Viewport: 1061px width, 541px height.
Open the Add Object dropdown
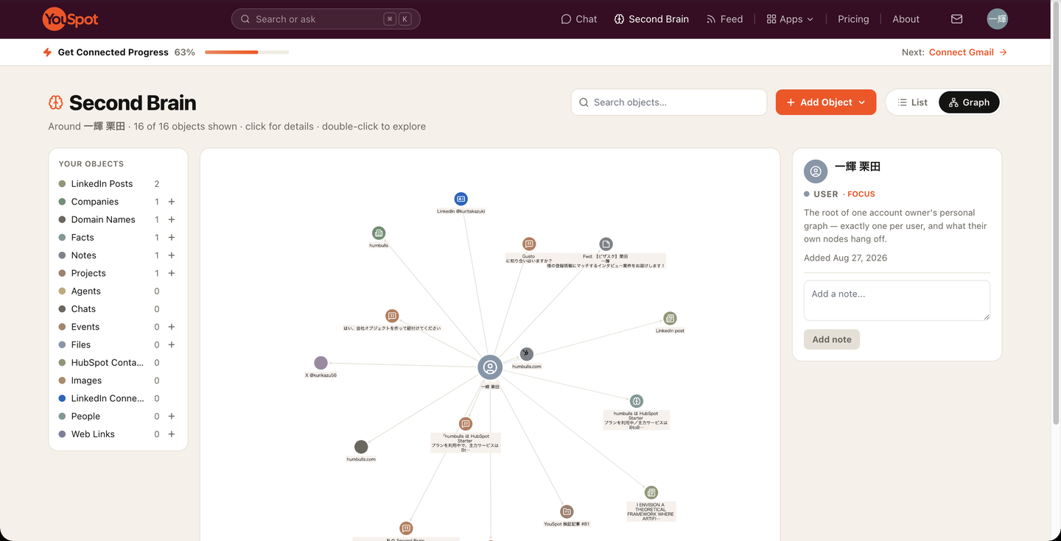point(826,102)
